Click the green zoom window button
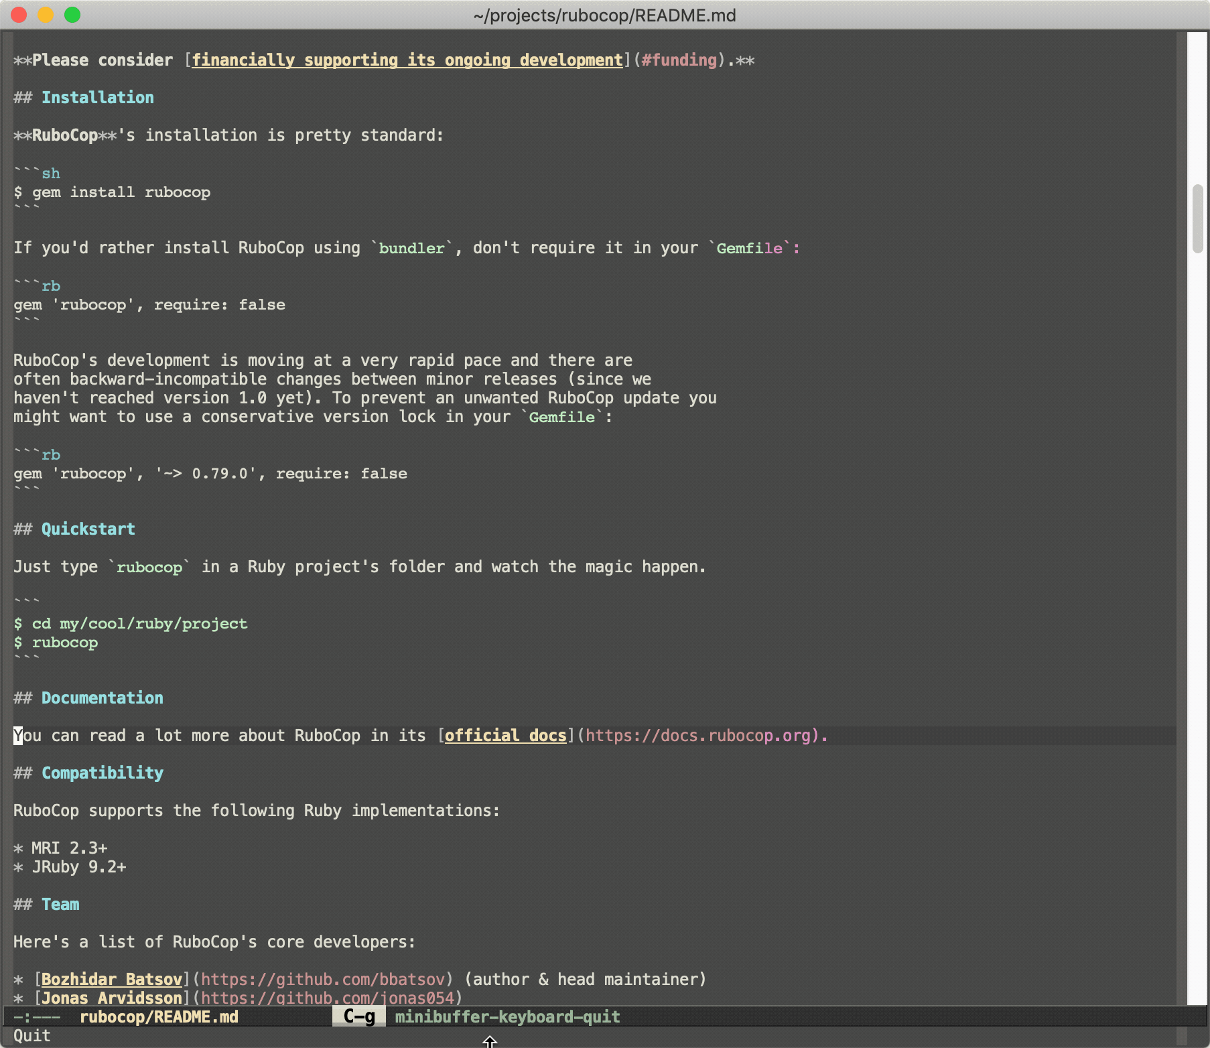The height and width of the screenshot is (1048, 1210). coord(72,15)
